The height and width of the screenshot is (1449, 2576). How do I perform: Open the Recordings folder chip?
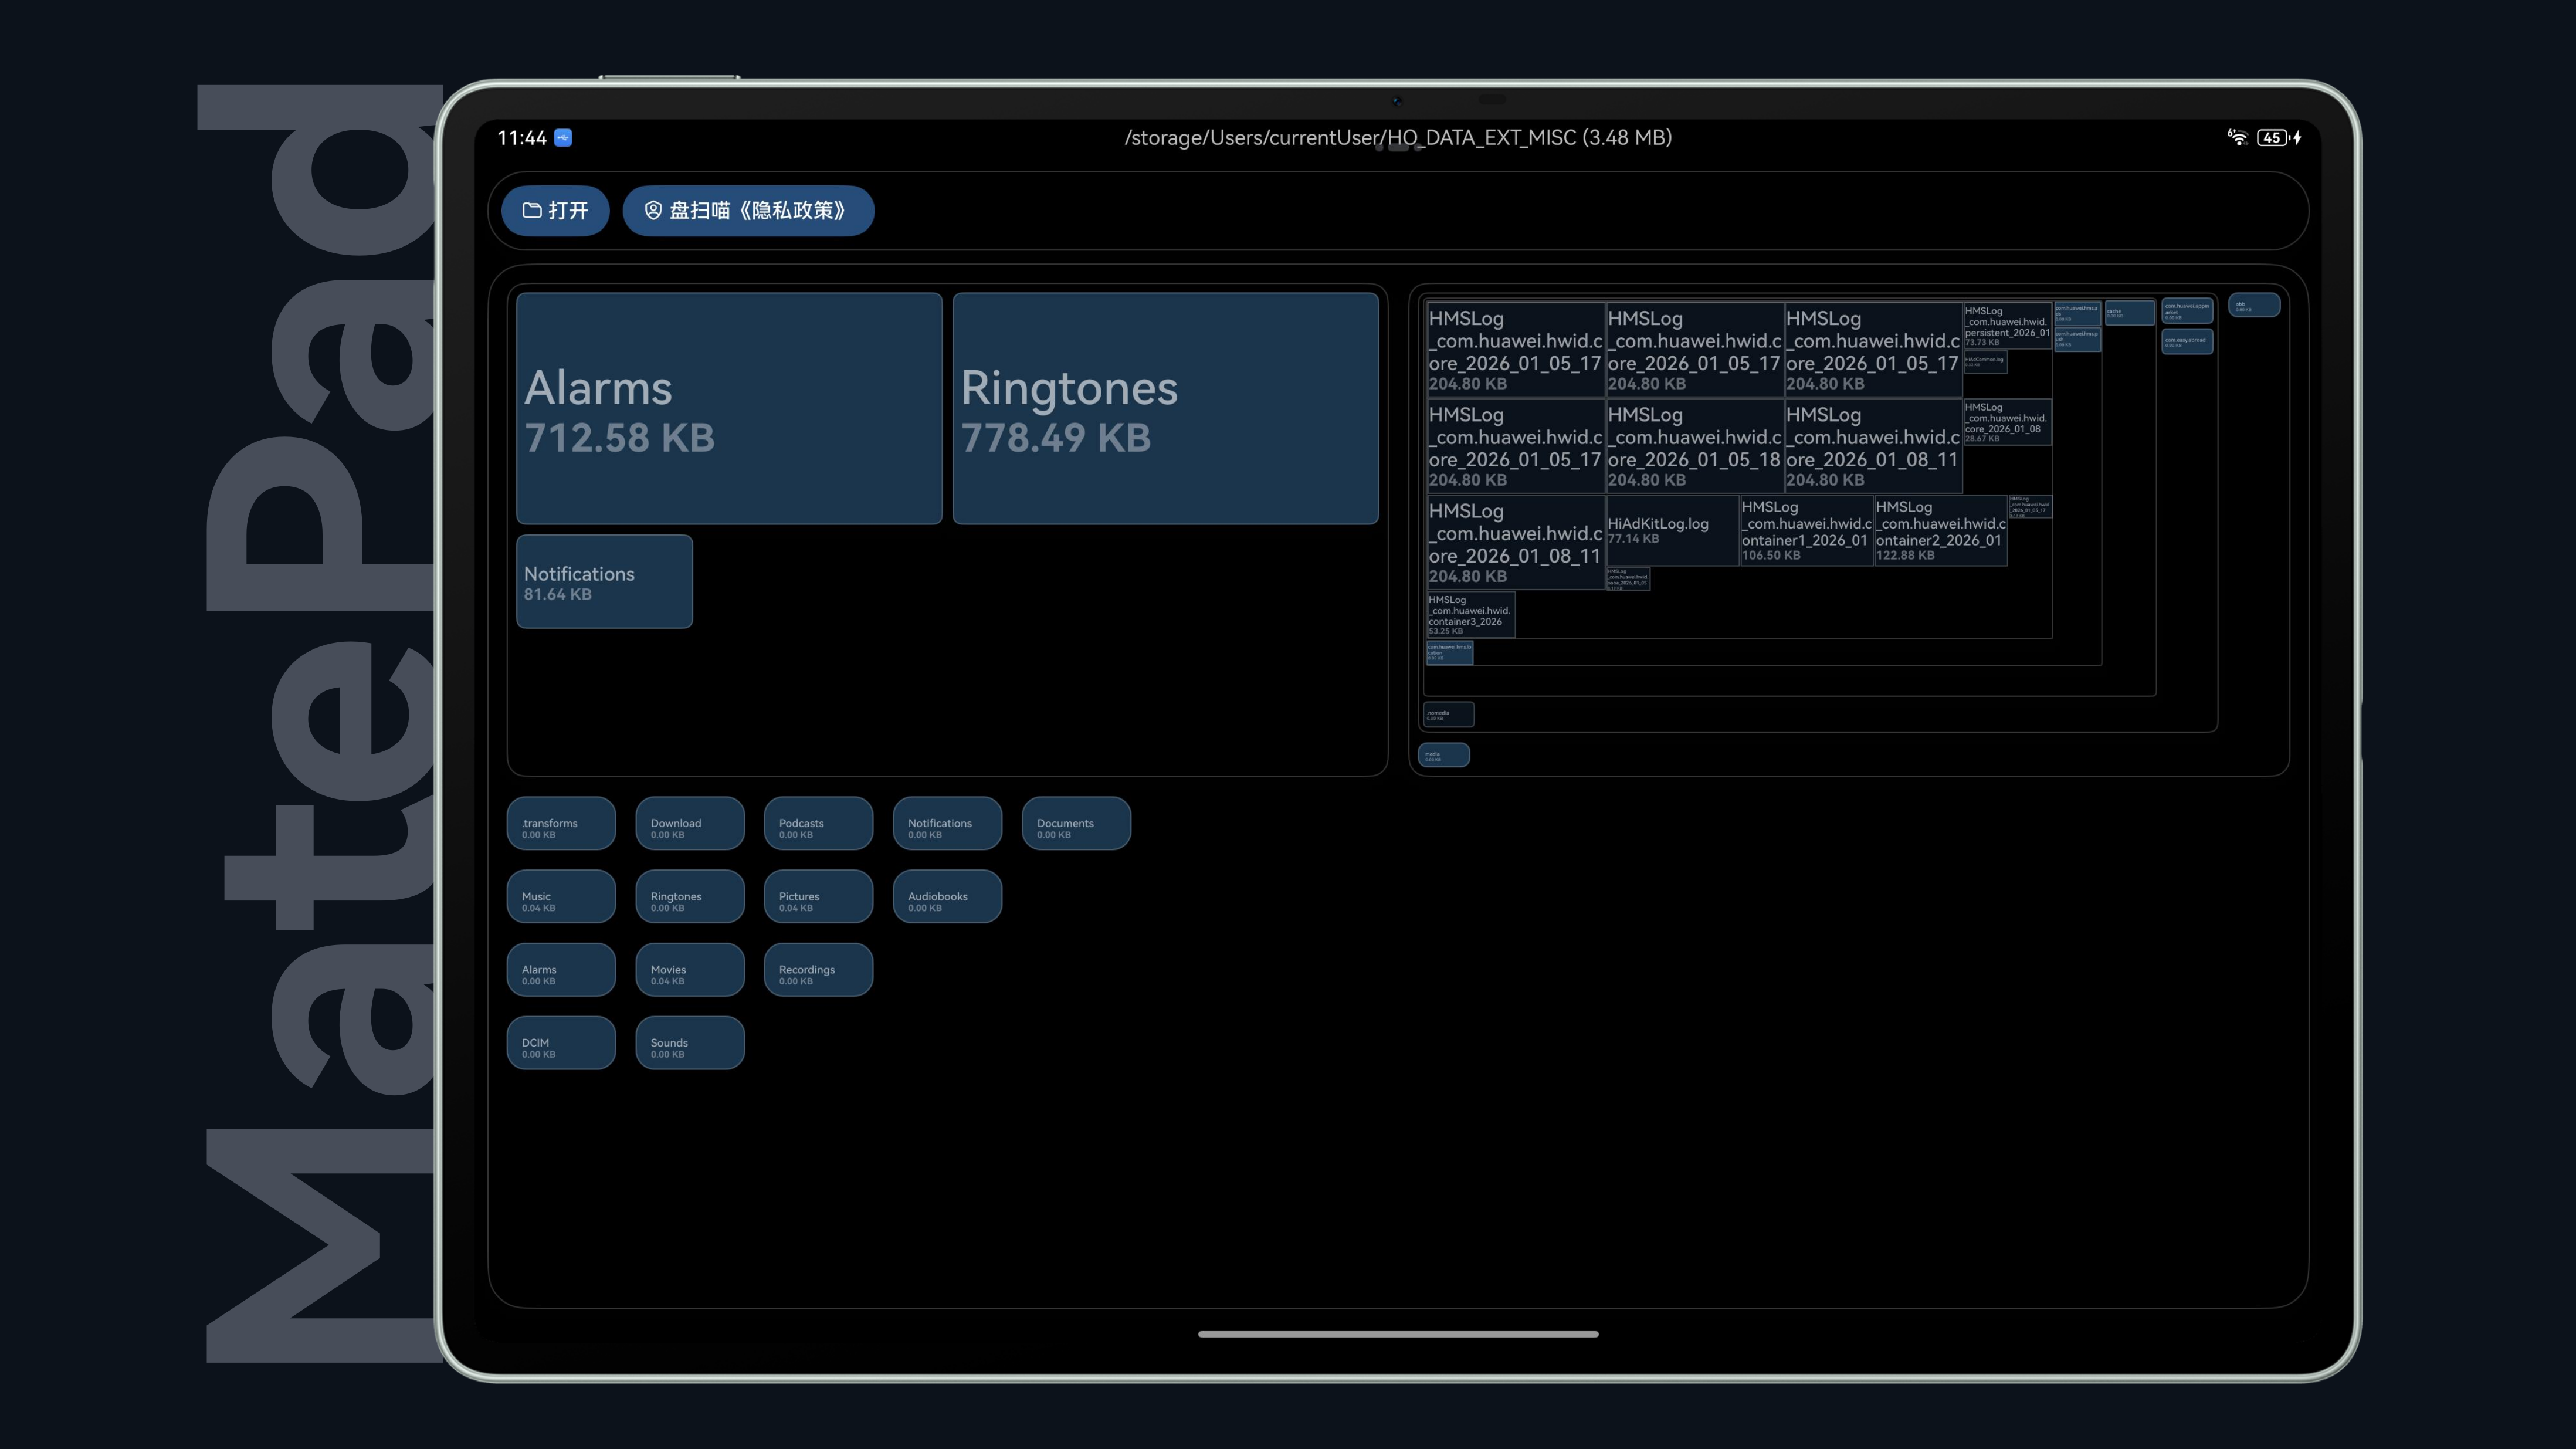click(x=818, y=970)
